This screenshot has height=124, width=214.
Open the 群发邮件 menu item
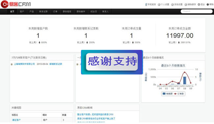tap(81, 11)
